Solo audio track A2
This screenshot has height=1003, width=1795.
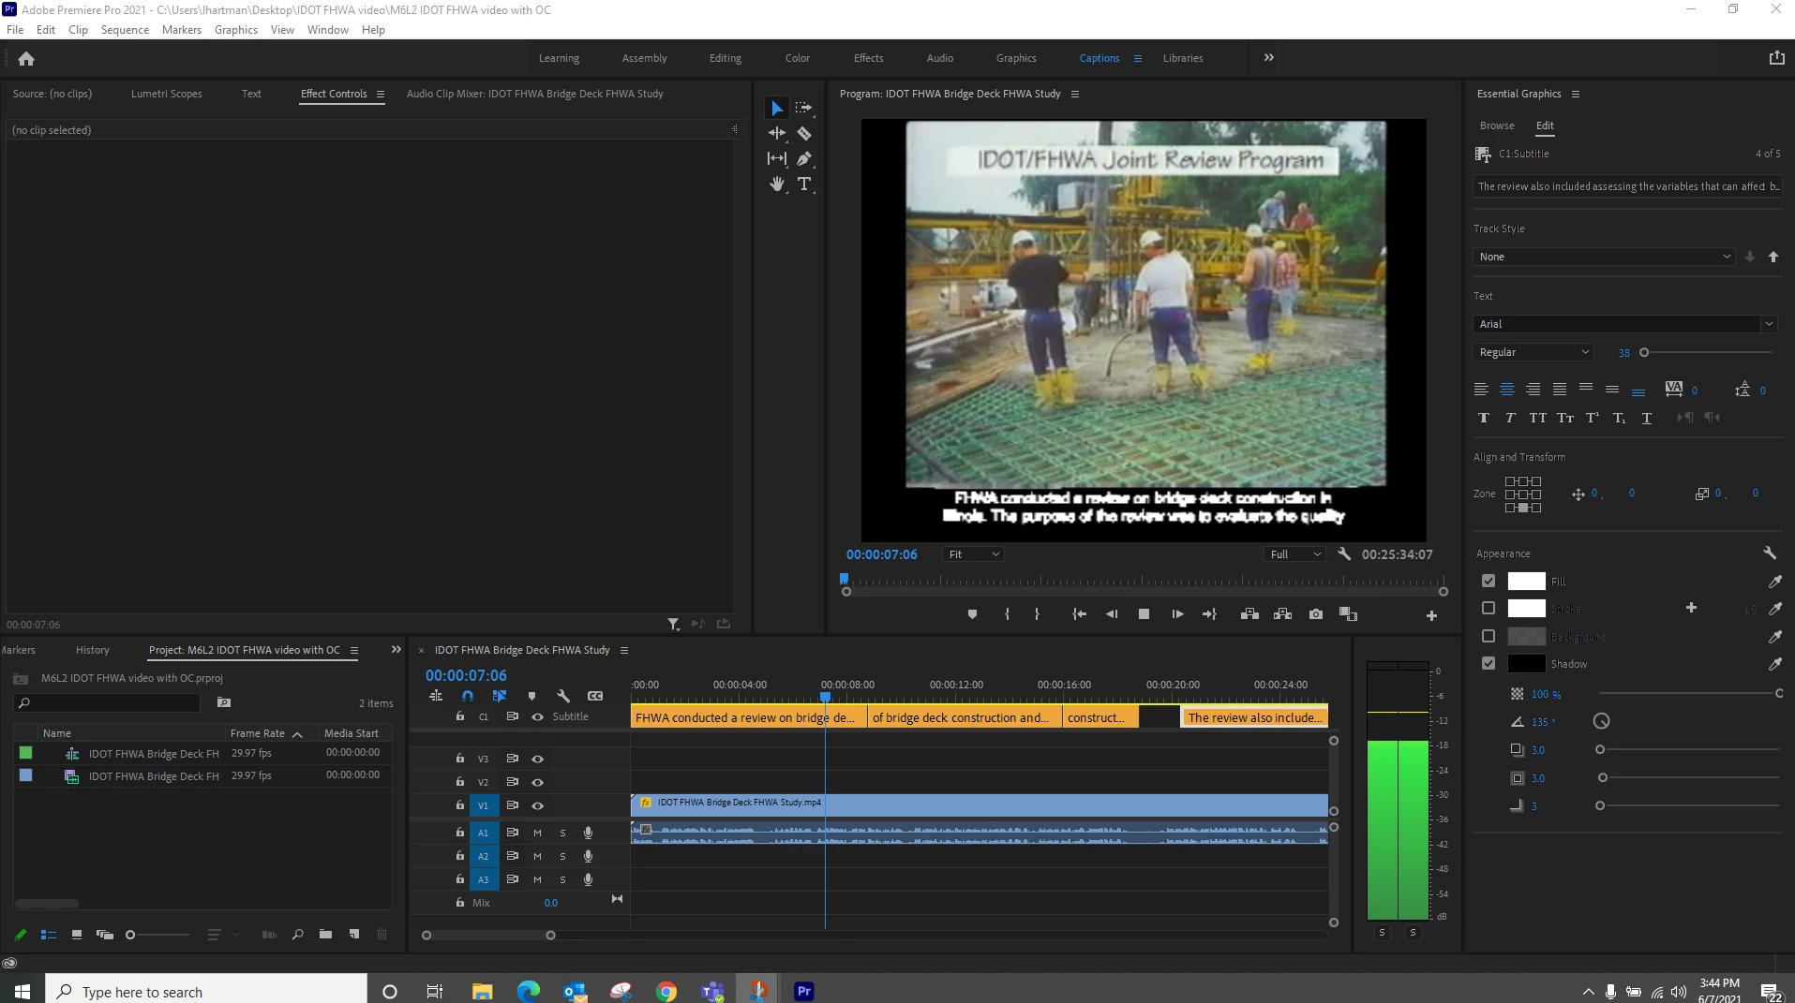pos(562,857)
